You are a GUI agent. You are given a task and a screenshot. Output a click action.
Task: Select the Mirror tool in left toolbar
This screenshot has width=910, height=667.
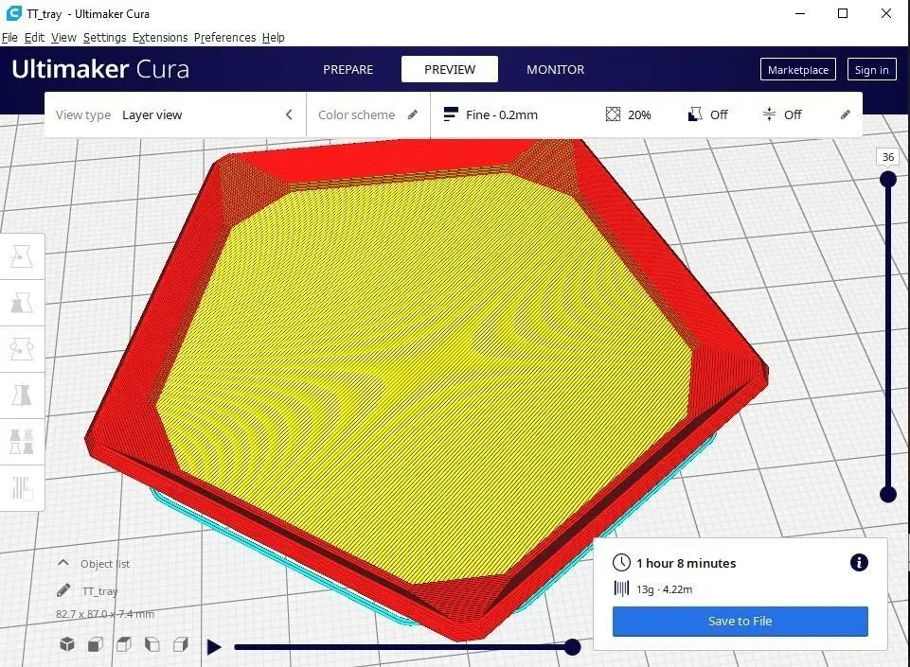(x=22, y=395)
